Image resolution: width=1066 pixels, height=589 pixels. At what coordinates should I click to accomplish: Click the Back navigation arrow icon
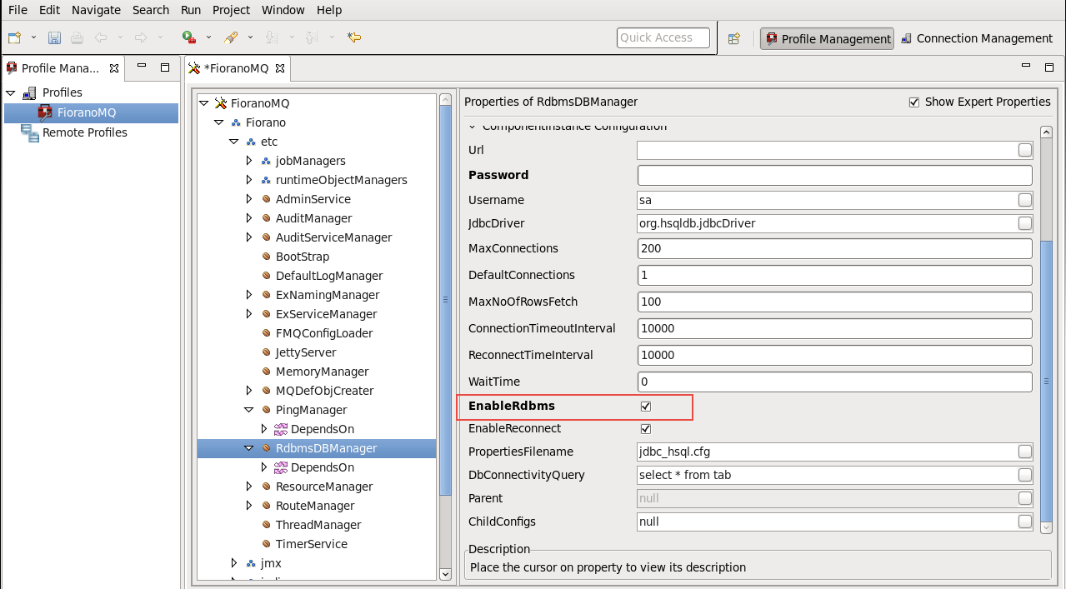[101, 37]
